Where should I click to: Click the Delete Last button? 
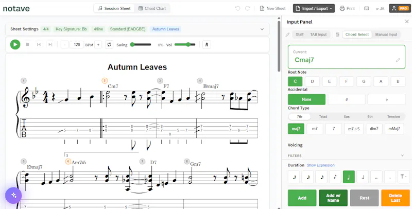point(396,198)
